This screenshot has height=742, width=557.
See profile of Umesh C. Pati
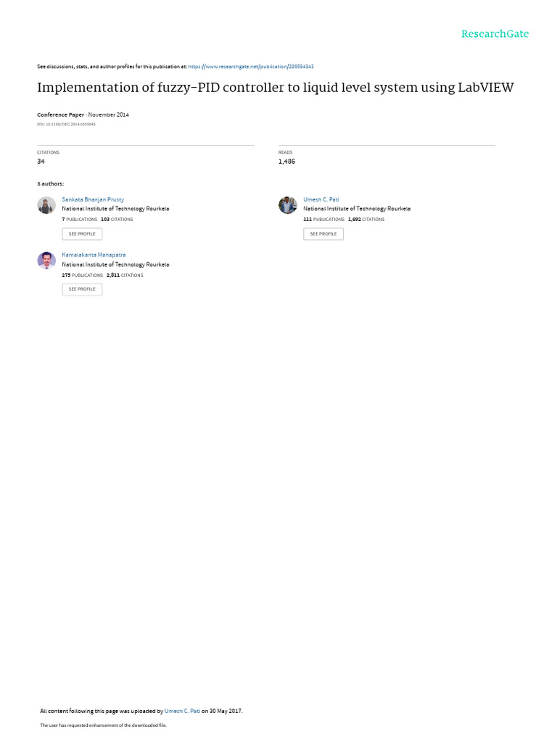[x=323, y=234]
